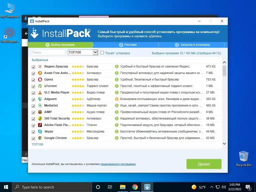Click green dollar badge on Opera row
Screen dimensions: 256x192
[x=116, y=79]
